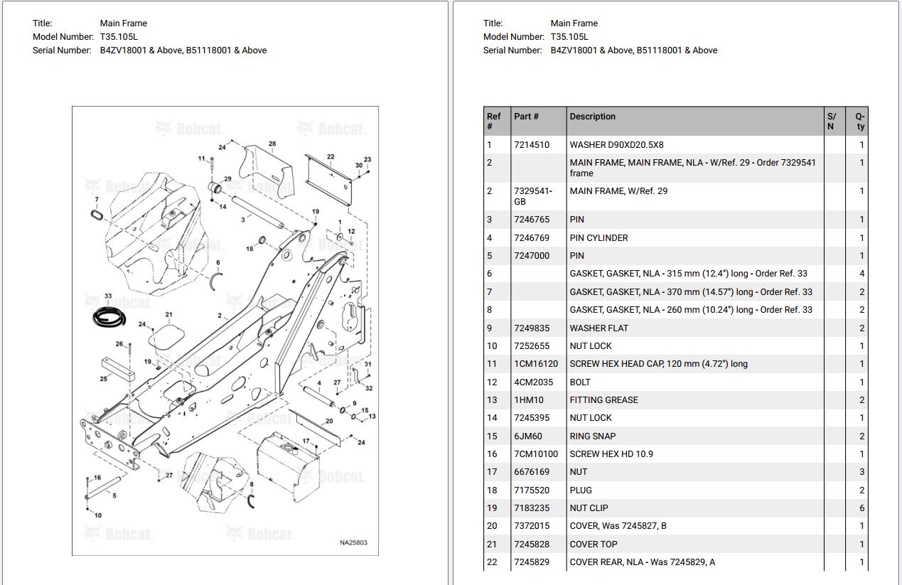
Task: Click callout number 28 on the diagram
Action: coord(272,144)
